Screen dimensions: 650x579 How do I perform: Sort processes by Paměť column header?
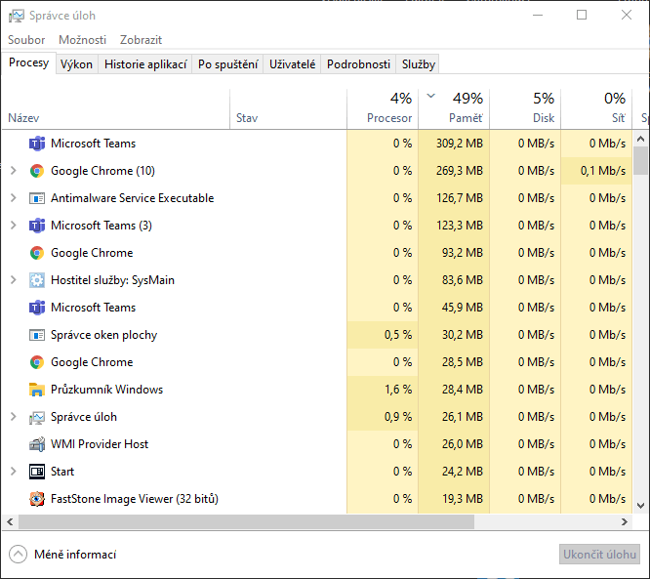click(465, 118)
